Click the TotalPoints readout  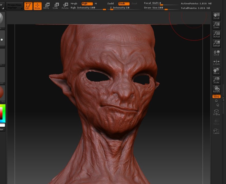(195, 8)
